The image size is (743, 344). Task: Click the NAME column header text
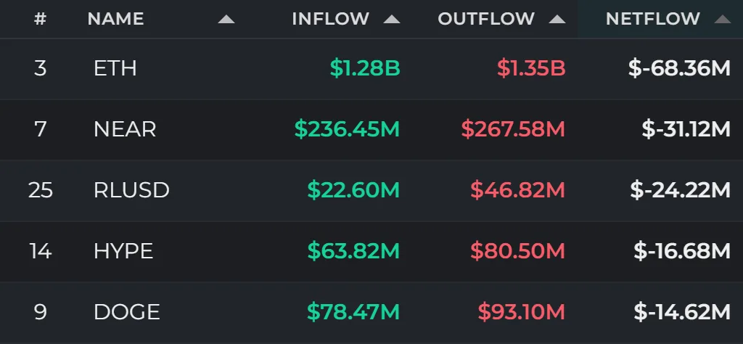(x=115, y=19)
